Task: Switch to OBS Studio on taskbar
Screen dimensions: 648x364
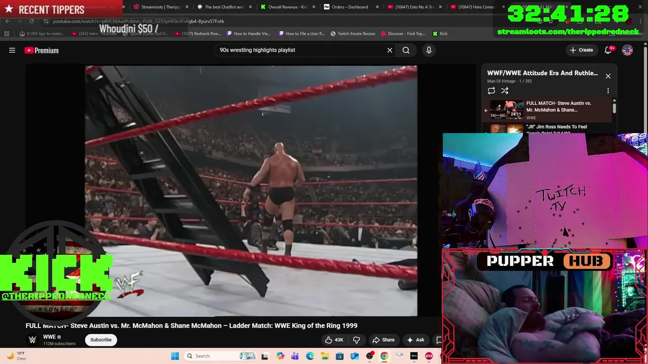Action: (x=370, y=356)
